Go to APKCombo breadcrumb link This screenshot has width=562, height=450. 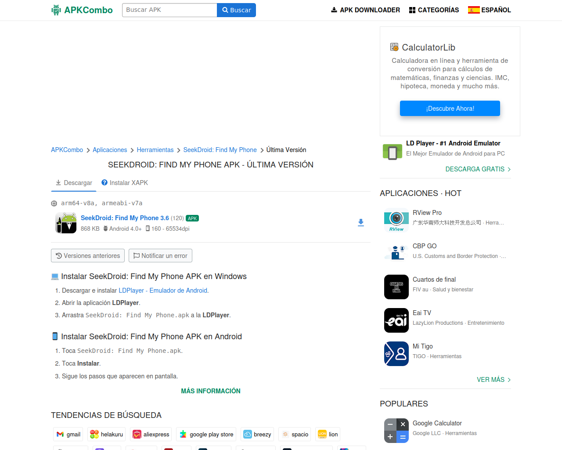coord(67,150)
